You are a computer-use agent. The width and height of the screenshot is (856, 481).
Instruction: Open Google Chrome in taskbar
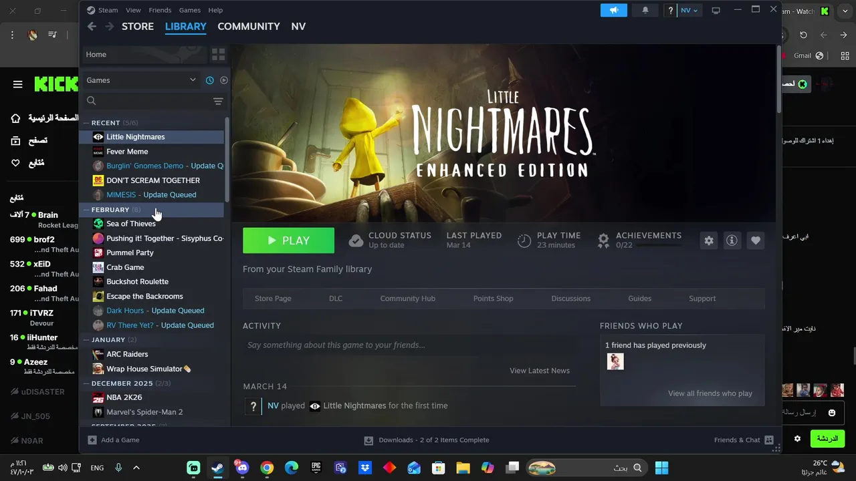267,468
